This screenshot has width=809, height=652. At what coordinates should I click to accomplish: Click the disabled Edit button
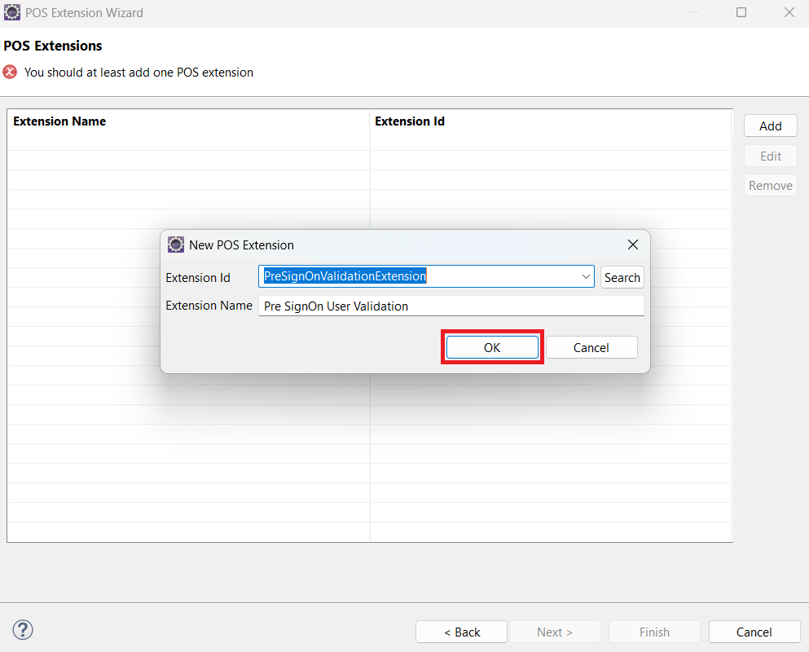[770, 155]
